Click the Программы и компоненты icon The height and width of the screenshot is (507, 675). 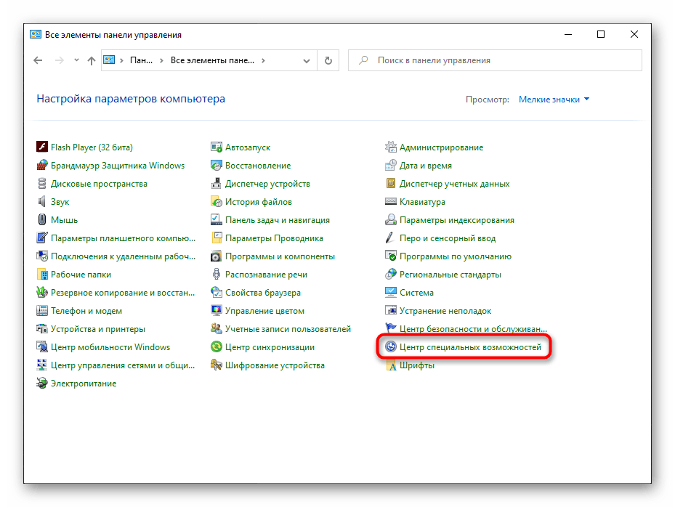(x=216, y=256)
